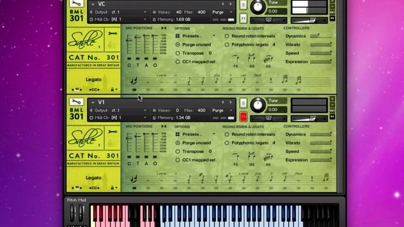Click the VC mic positions collapse arrows icon
The image size is (404, 227).
click(164, 28)
